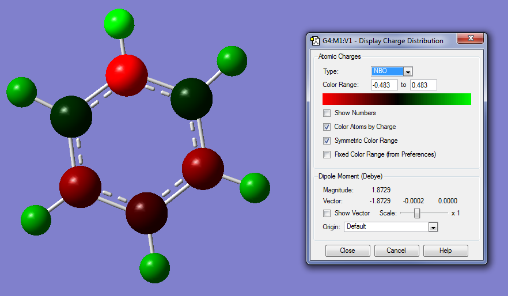Click the dark green atom at upper right of ring
The image size is (508, 296).
click(x=191, y=99)
